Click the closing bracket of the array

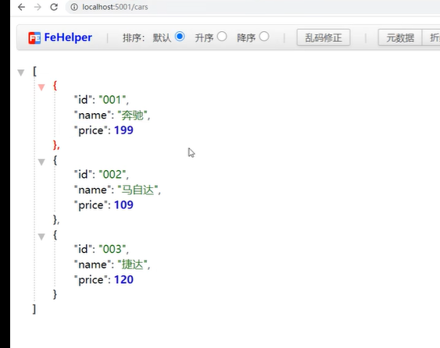pyautogui.click(x=34, y=309)
